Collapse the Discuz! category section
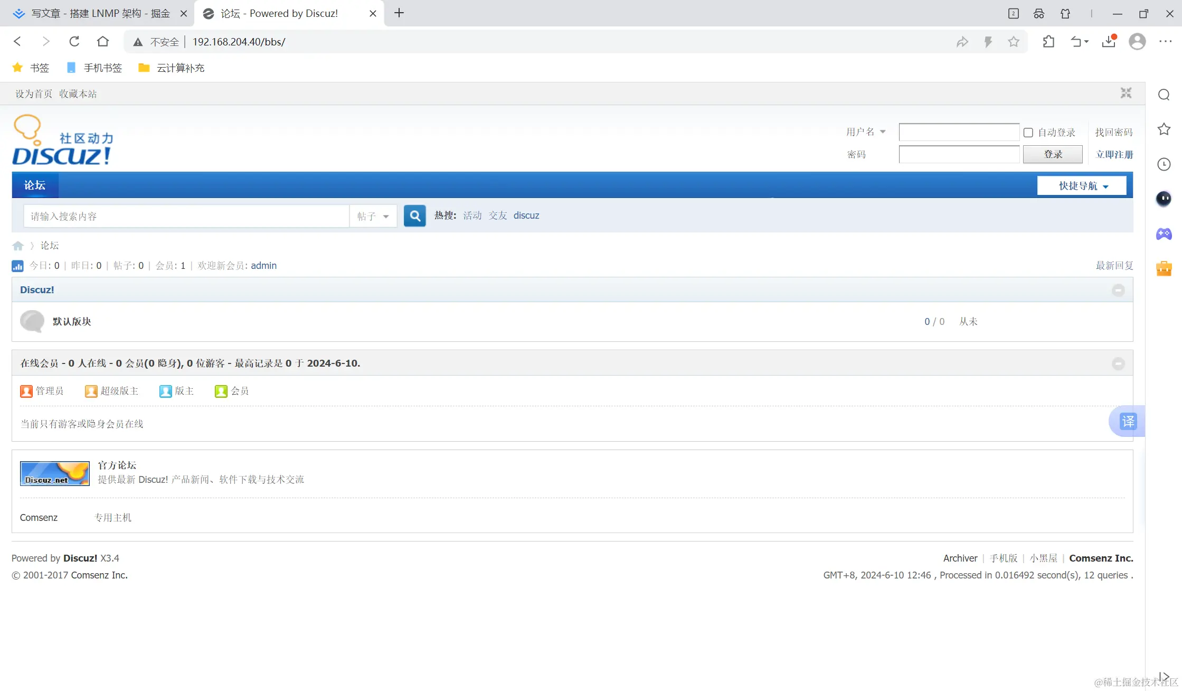Screen dimensions: 1182x691 [1118, 290]
